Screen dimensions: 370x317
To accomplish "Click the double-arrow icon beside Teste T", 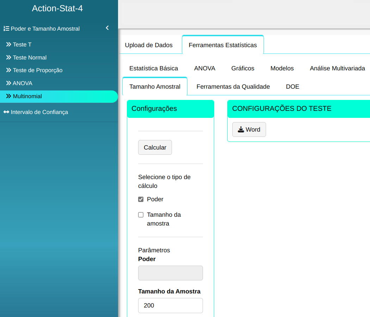I will click(9, 45).
